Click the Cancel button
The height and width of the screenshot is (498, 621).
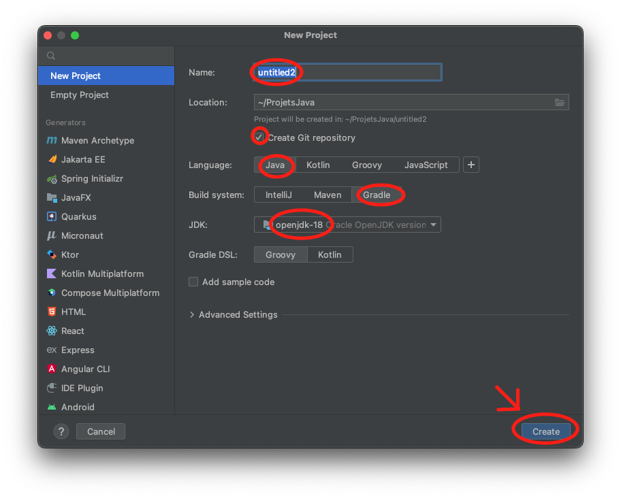pos(101,431)
